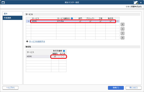Click the company name label in header

tap(134, 7)
